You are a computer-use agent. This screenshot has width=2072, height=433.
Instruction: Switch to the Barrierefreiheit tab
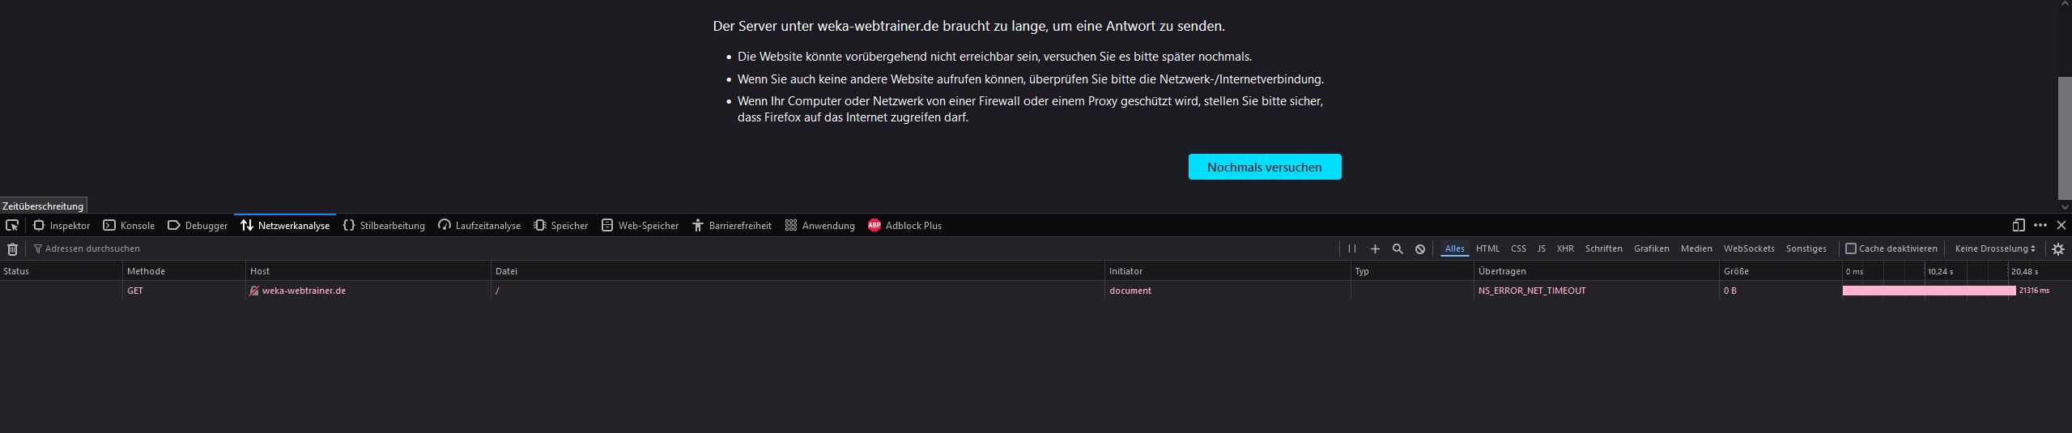(732, 226)
